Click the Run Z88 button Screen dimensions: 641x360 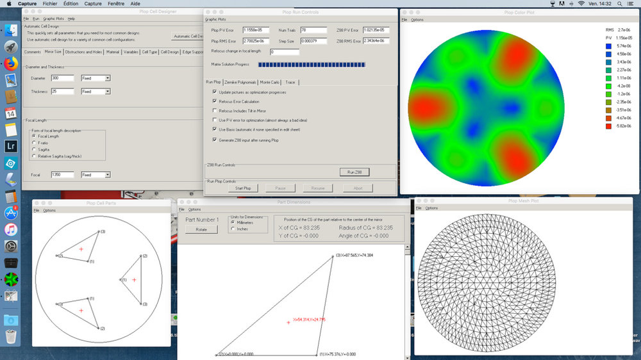[354, 172]
